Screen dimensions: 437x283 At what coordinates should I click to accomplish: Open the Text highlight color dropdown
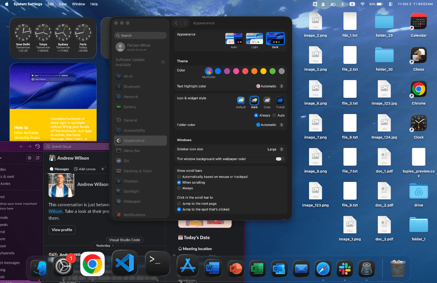tap(269, 86)
